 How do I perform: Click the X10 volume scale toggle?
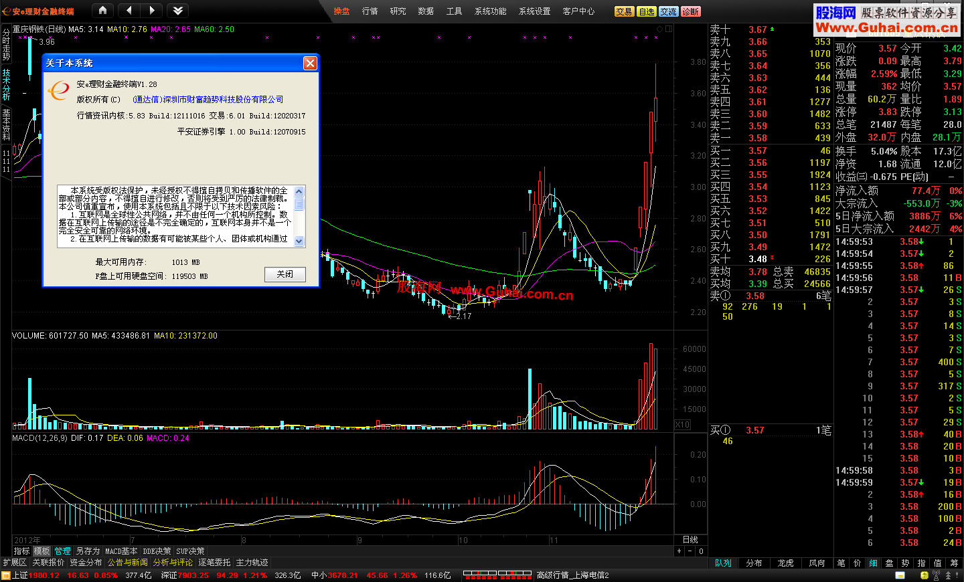682,425
